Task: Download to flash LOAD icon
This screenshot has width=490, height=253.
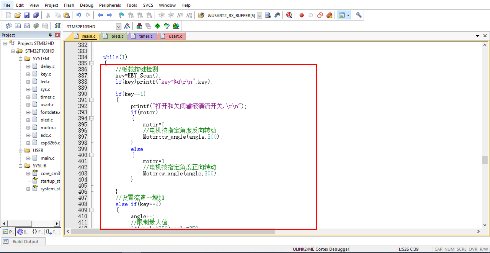Action: pyautogui.click(x=57, y=26)
